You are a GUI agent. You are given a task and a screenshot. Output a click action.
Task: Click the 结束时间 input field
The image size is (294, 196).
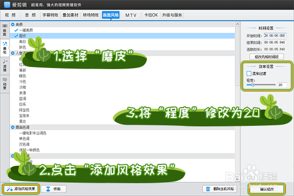pos(275,42)
